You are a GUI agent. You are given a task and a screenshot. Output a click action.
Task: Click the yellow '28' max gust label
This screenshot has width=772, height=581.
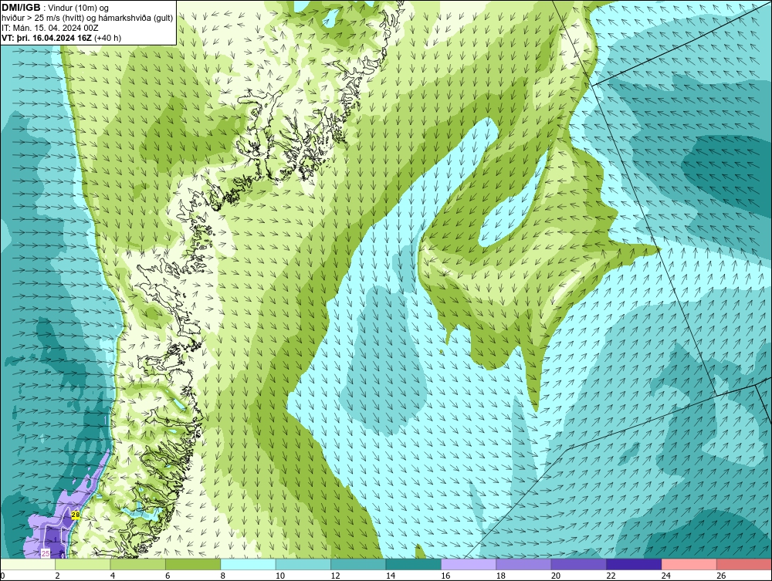click(76, 515)
